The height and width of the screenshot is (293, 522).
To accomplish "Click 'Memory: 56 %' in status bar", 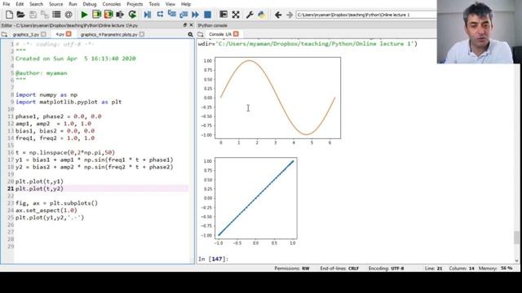I will (x=495, y=268).
